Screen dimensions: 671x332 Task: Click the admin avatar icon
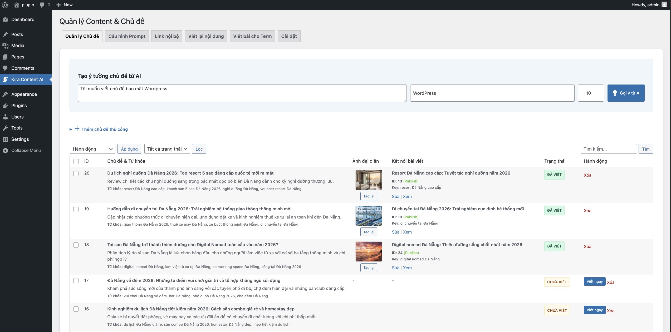664,5
